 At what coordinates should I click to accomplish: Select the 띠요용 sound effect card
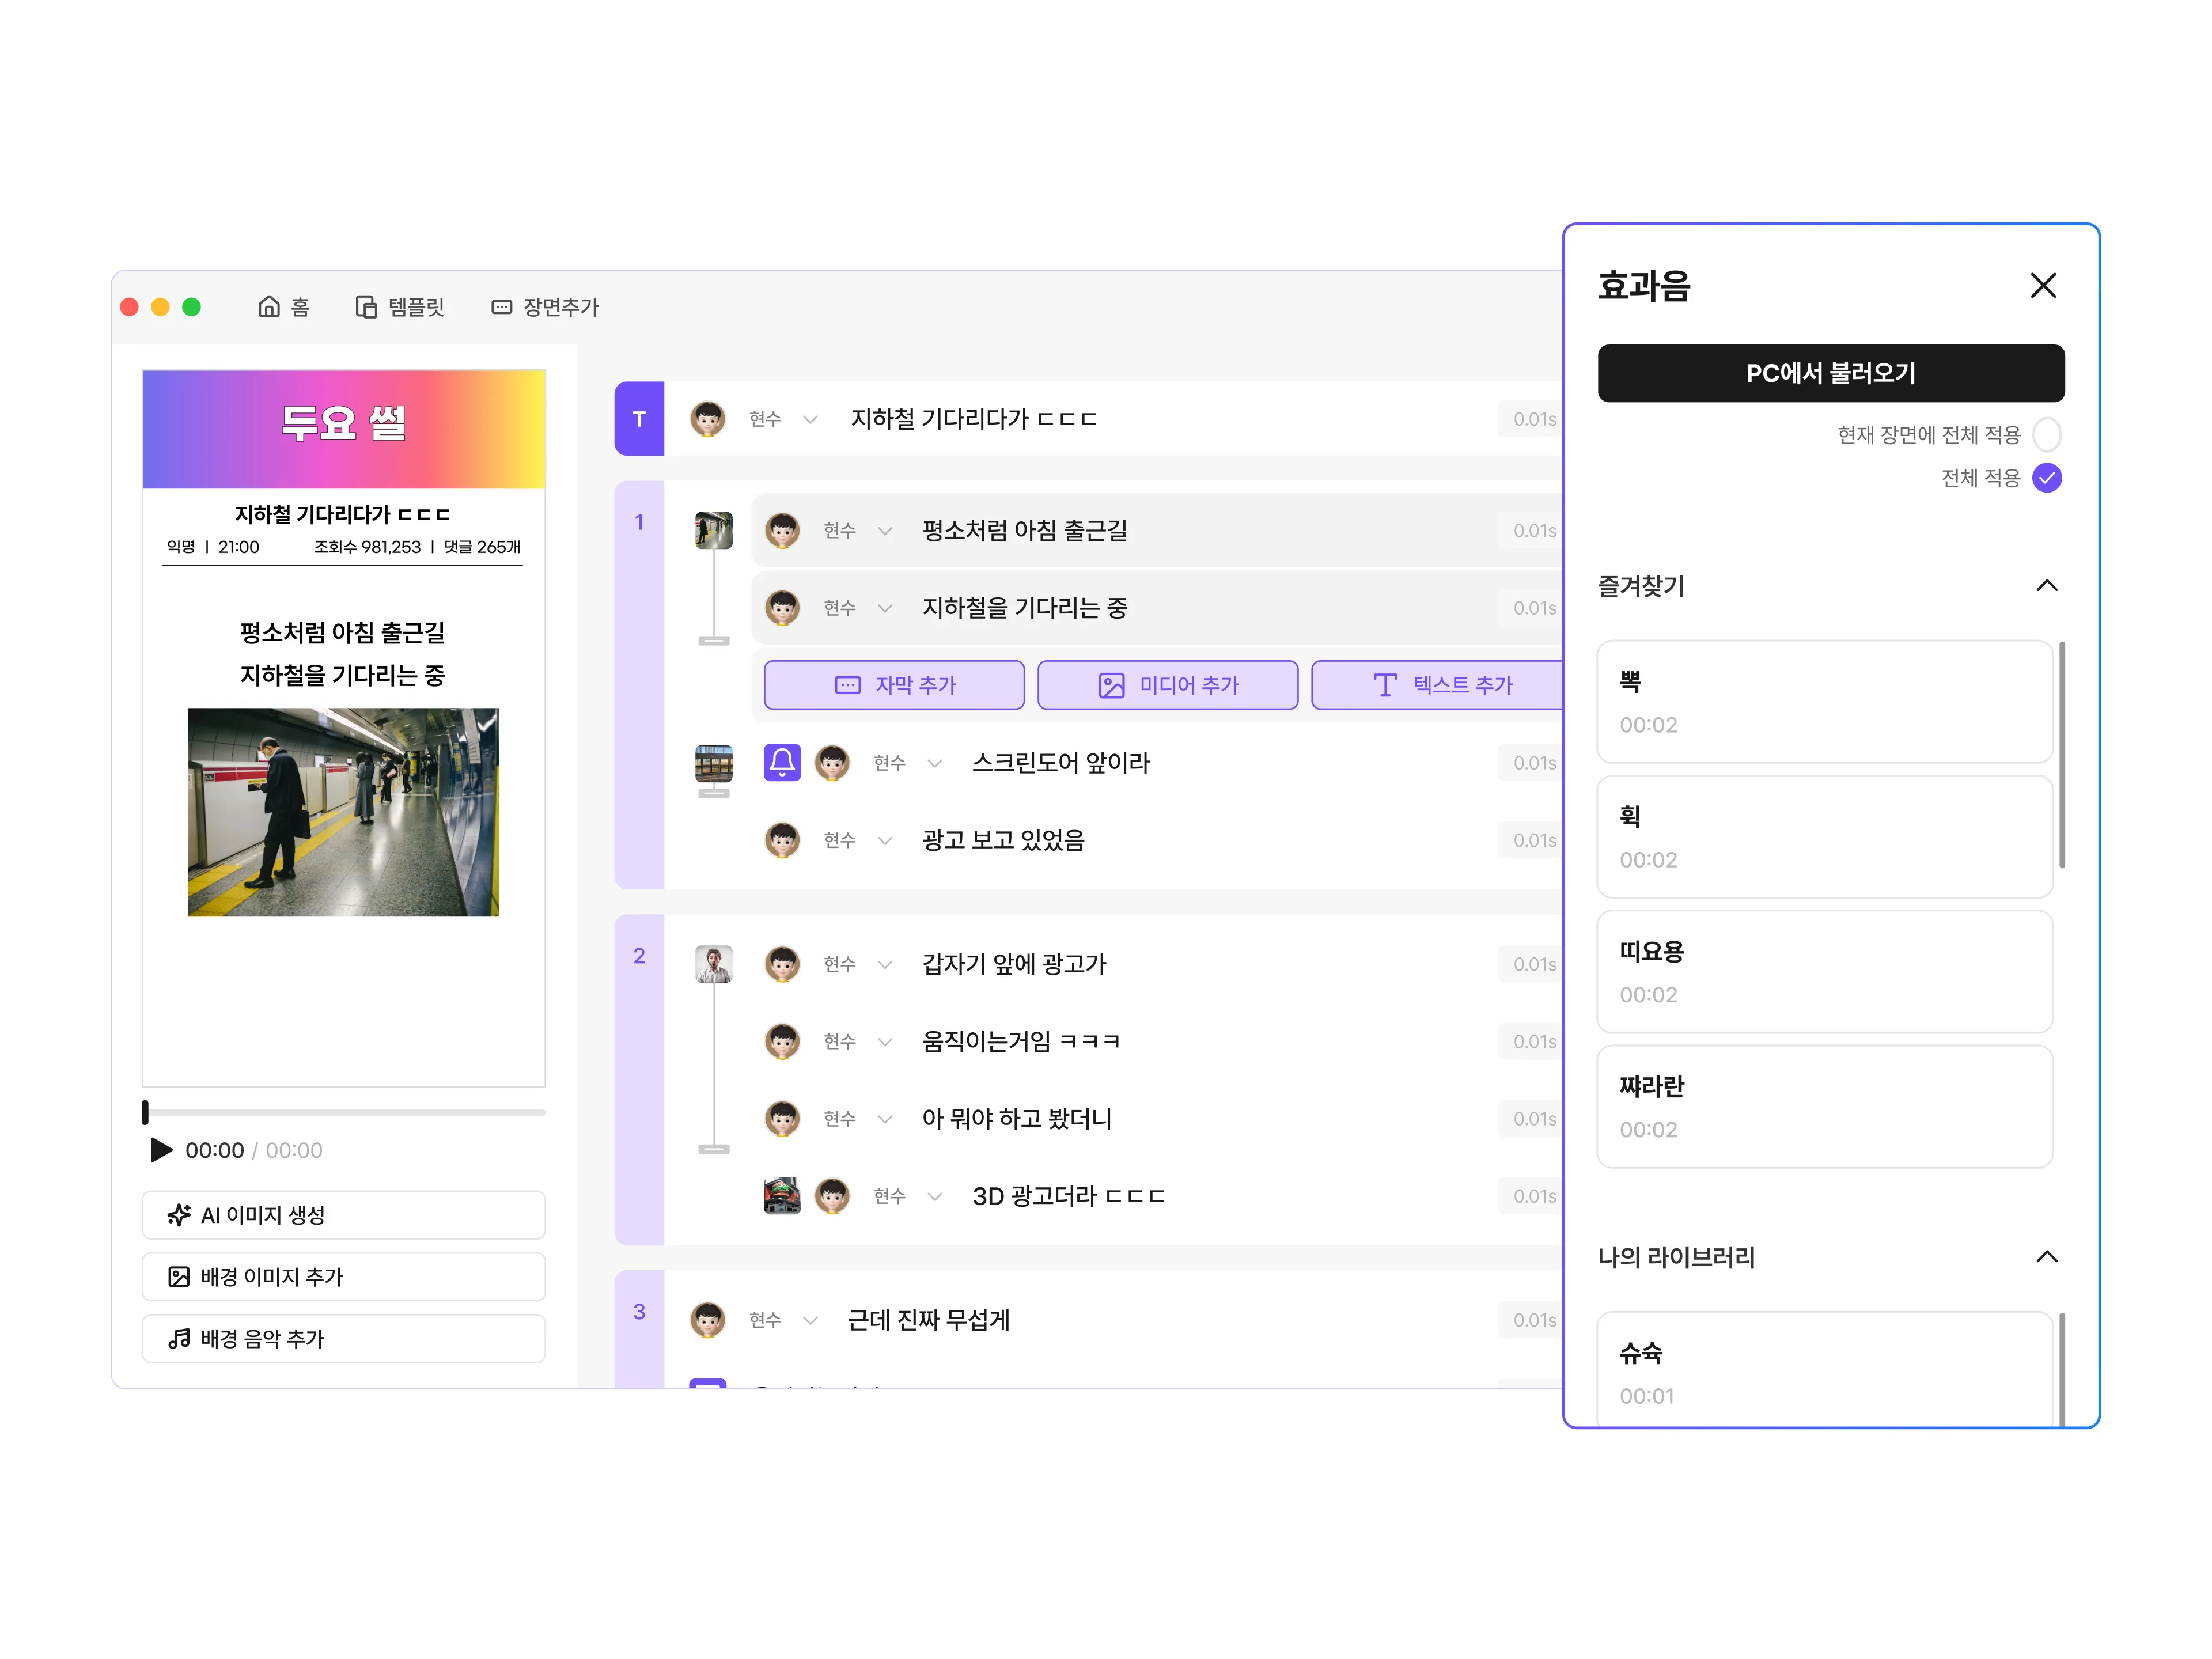tap(1824, 972)
